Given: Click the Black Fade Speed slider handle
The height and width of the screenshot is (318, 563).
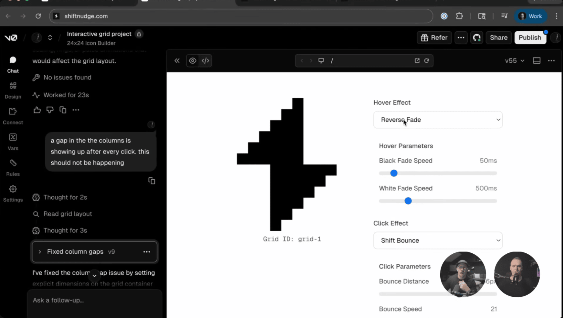Looking at the screenshot, I should tap(394, 173).
